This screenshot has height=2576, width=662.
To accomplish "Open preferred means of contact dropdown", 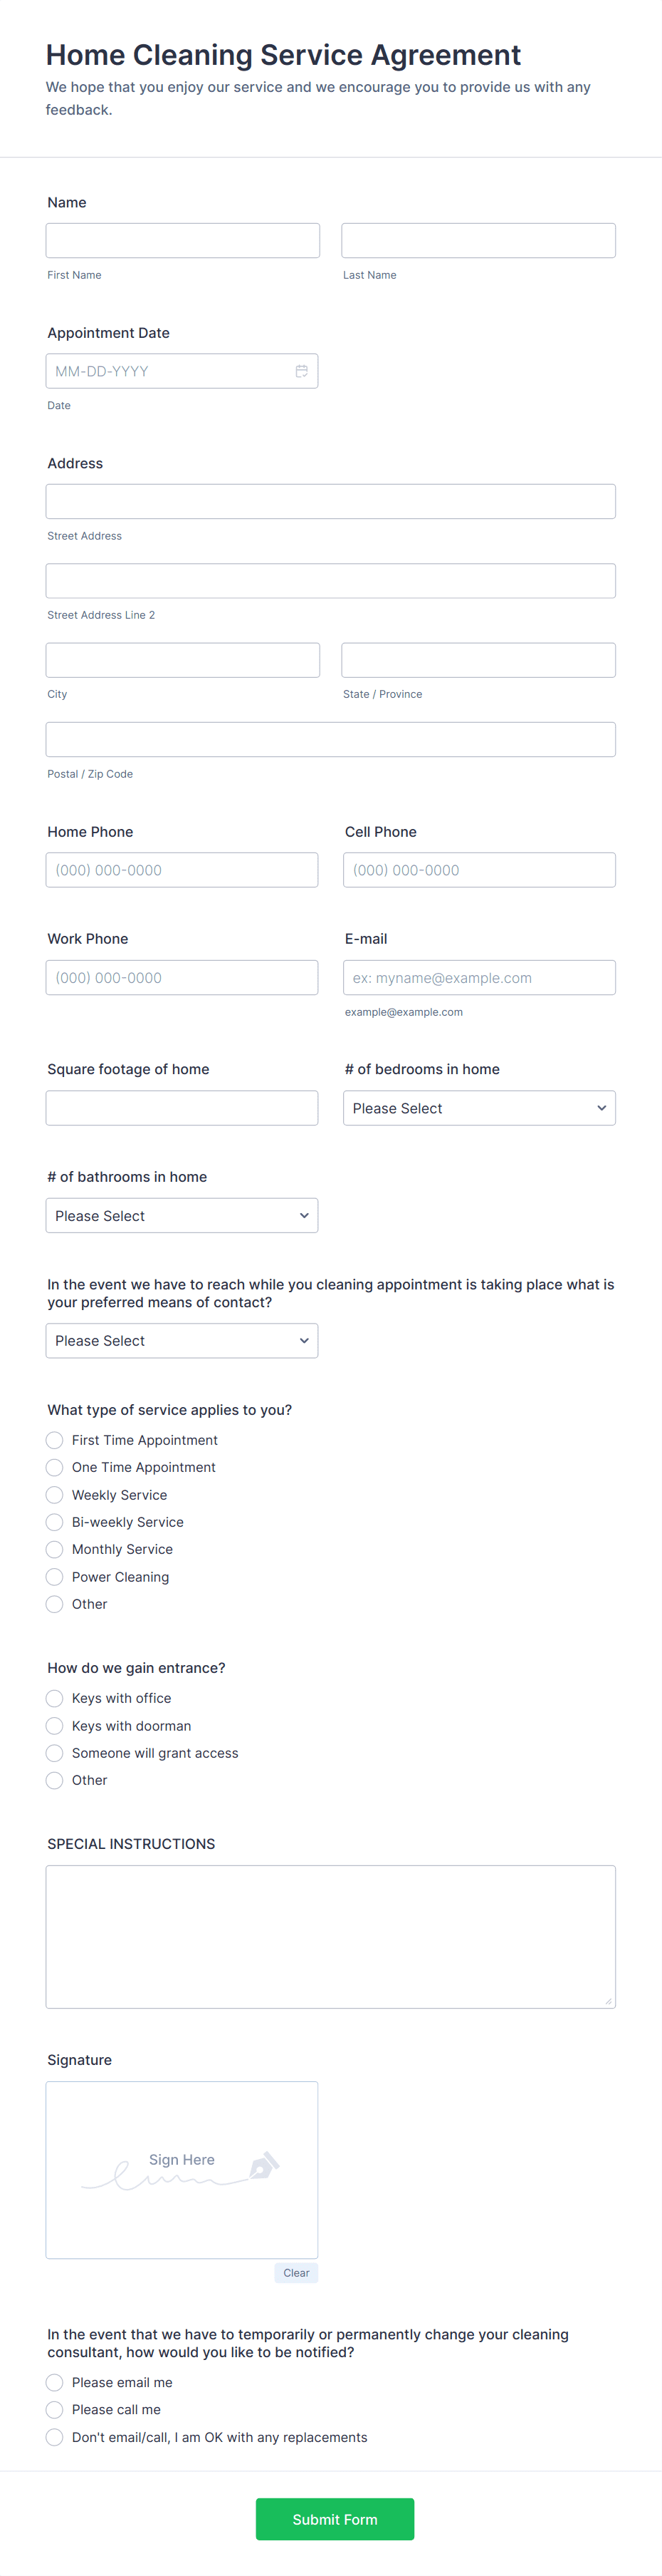I will (x=182, y=1340).
